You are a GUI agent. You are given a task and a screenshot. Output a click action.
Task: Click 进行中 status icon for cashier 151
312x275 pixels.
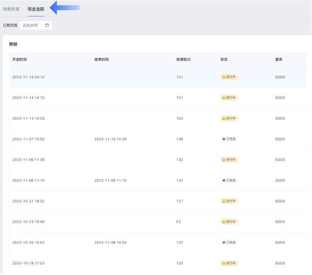pos(223,98)
